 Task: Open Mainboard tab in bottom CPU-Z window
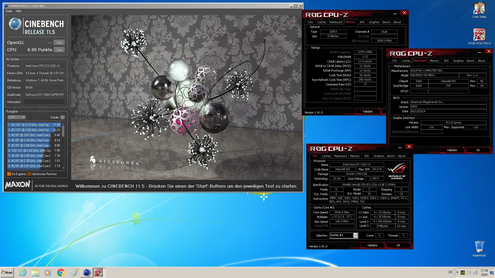pos(340,156)
